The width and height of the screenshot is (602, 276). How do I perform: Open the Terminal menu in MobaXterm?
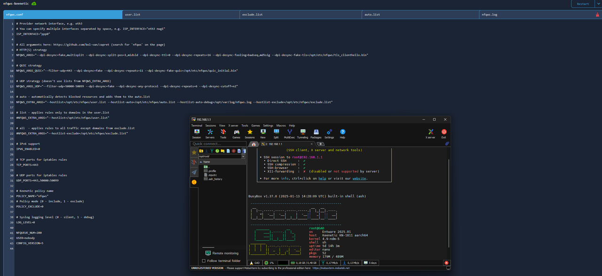[x=197, y=126]
